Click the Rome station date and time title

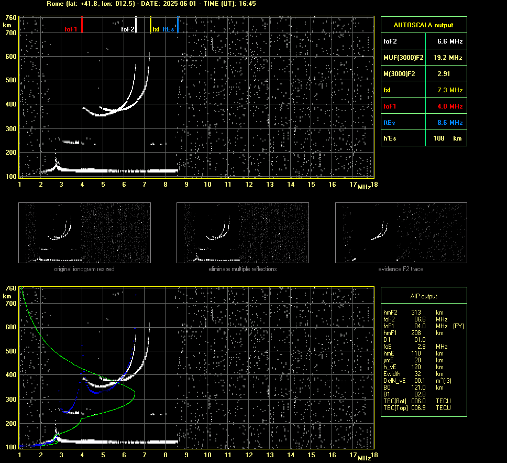click(x=151, y=4)
